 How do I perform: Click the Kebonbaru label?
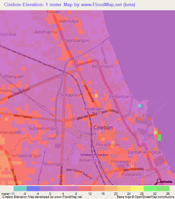coord(121,96)
